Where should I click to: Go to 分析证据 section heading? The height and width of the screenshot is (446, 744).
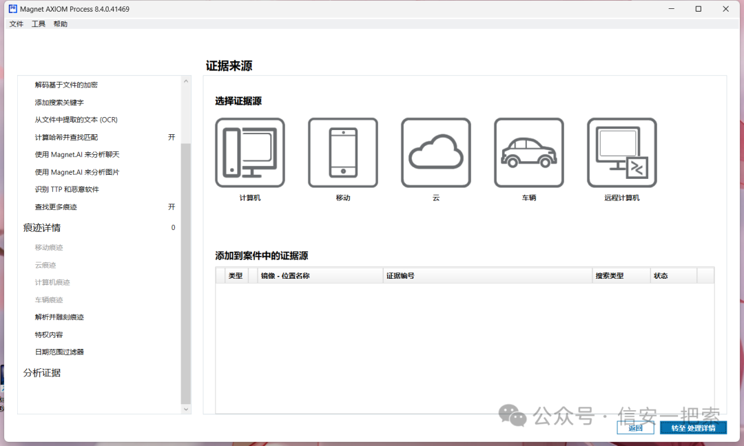42,373
